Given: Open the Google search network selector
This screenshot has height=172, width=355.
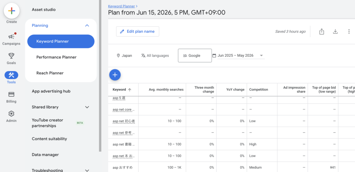Looking at the screenshot, I should 195,56.
